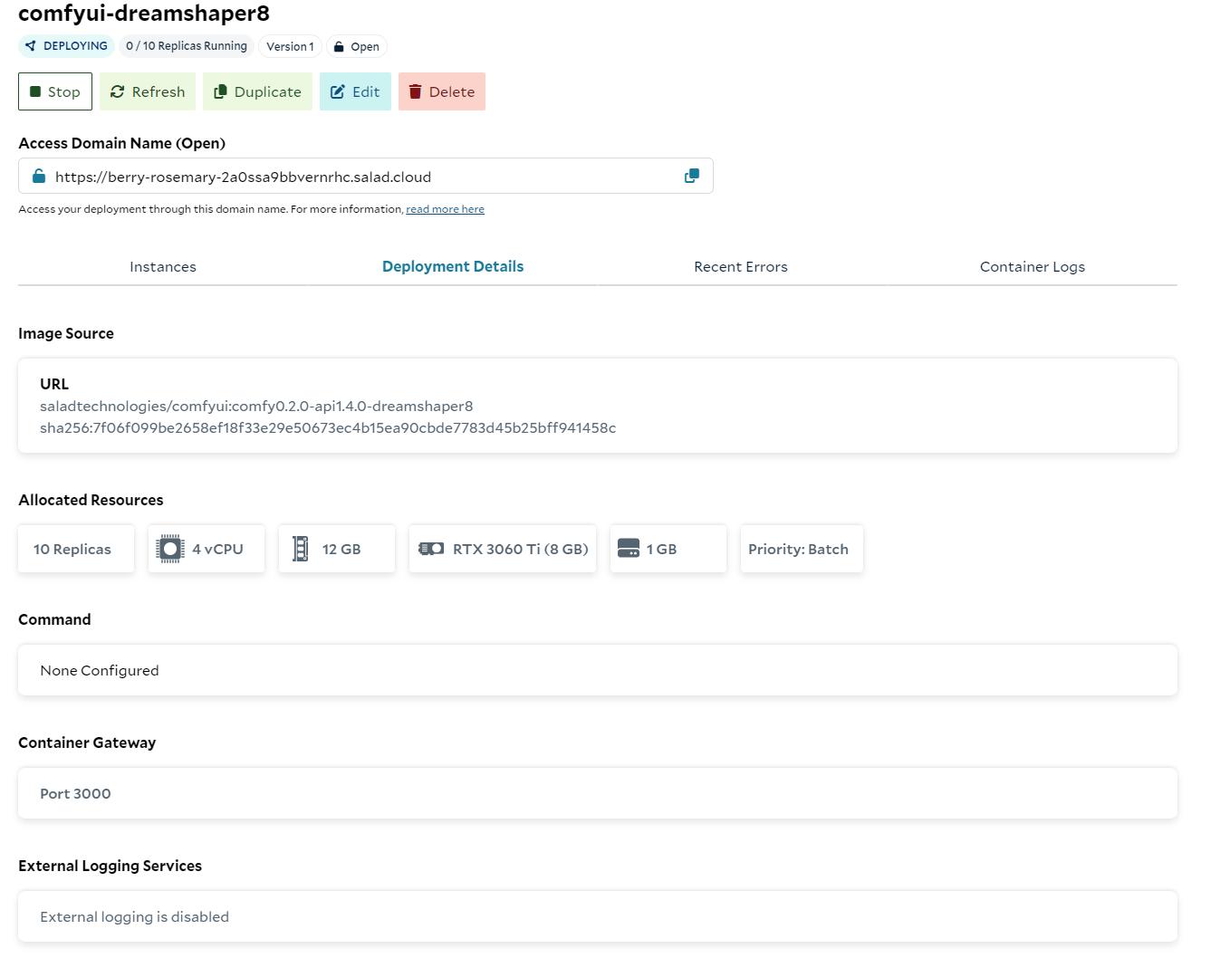
Task: Click the '0 / 10 Replicas Running' badge
Action: [x=187, y=46]
